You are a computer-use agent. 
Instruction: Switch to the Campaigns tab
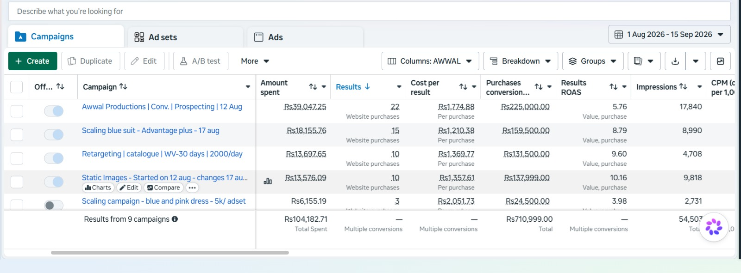(66, 36)
